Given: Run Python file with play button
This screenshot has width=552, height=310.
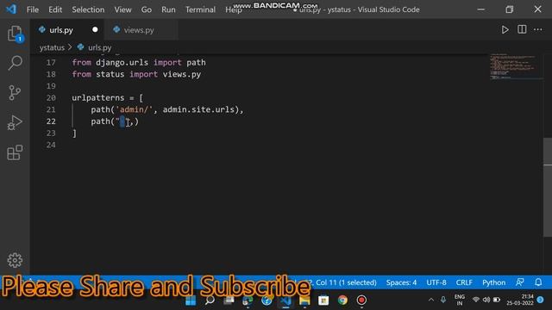Looking at the screenshot, I should (505, 30).
